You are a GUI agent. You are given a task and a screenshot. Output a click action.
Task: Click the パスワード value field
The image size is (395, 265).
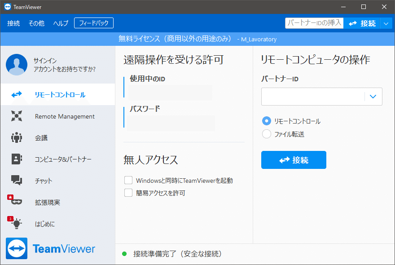coord(171,123)
